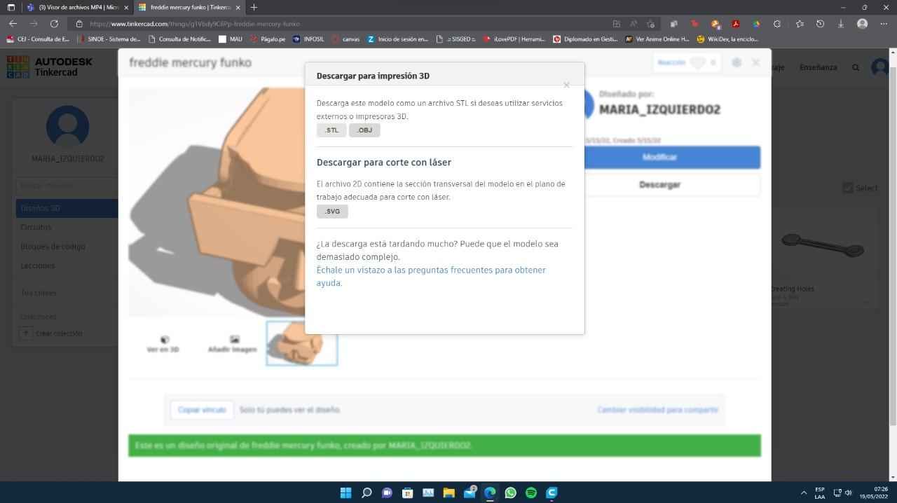Open the browser Downloads icon
The width and height of the screenshot is (897, 503).
click(x=841, y=23)
